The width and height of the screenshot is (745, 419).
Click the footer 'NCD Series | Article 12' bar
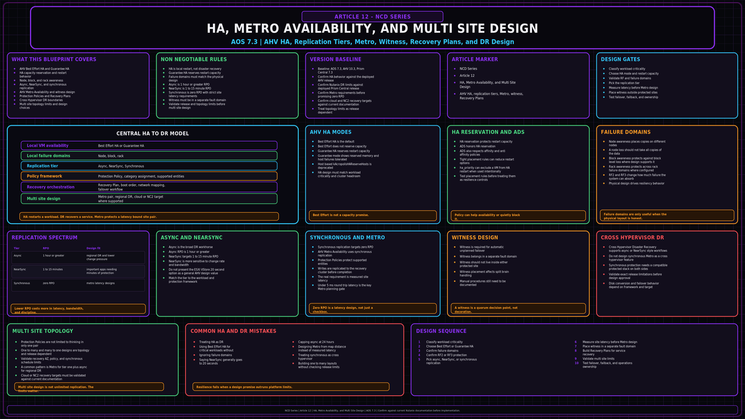tap(372, 410)
